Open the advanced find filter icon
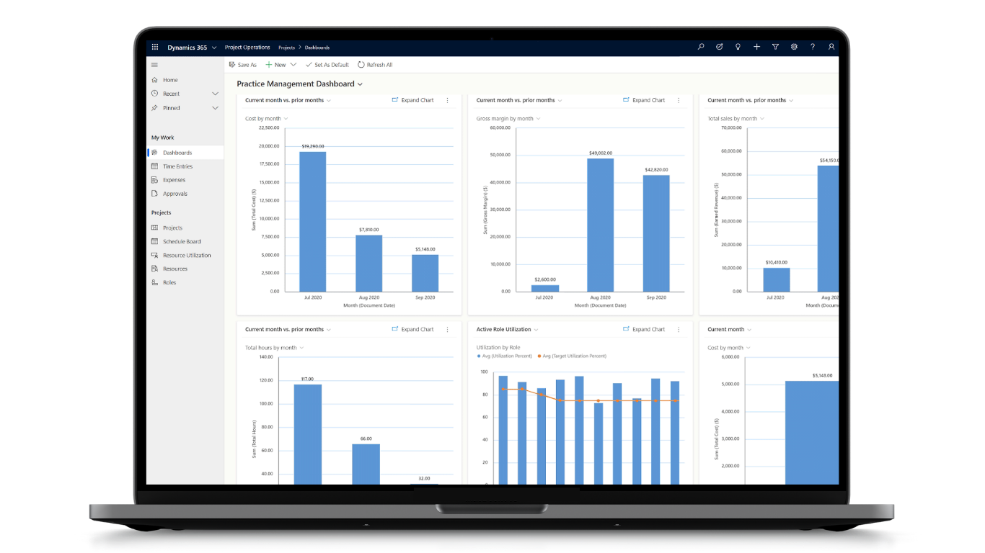 click(775, 47)
